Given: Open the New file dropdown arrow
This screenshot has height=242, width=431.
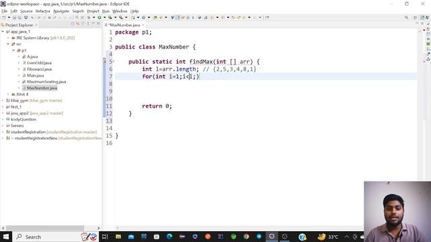Looking at the screenshot, I should [9, 17].
